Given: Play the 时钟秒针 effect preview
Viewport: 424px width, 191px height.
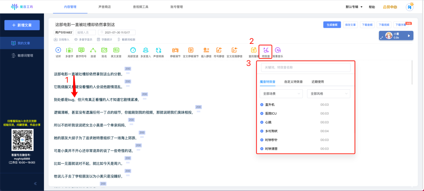Looking at the screenshot, I should pos(261,140).
